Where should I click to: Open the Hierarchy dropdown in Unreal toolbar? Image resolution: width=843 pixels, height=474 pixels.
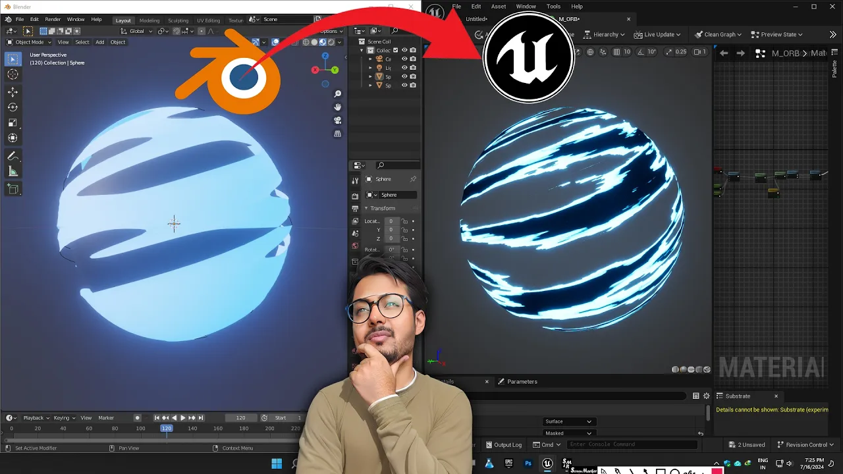pos(605,34)
